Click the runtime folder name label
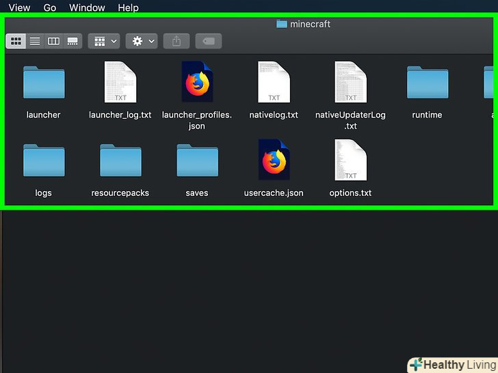 pyautogui.click(x=427, y=115)
